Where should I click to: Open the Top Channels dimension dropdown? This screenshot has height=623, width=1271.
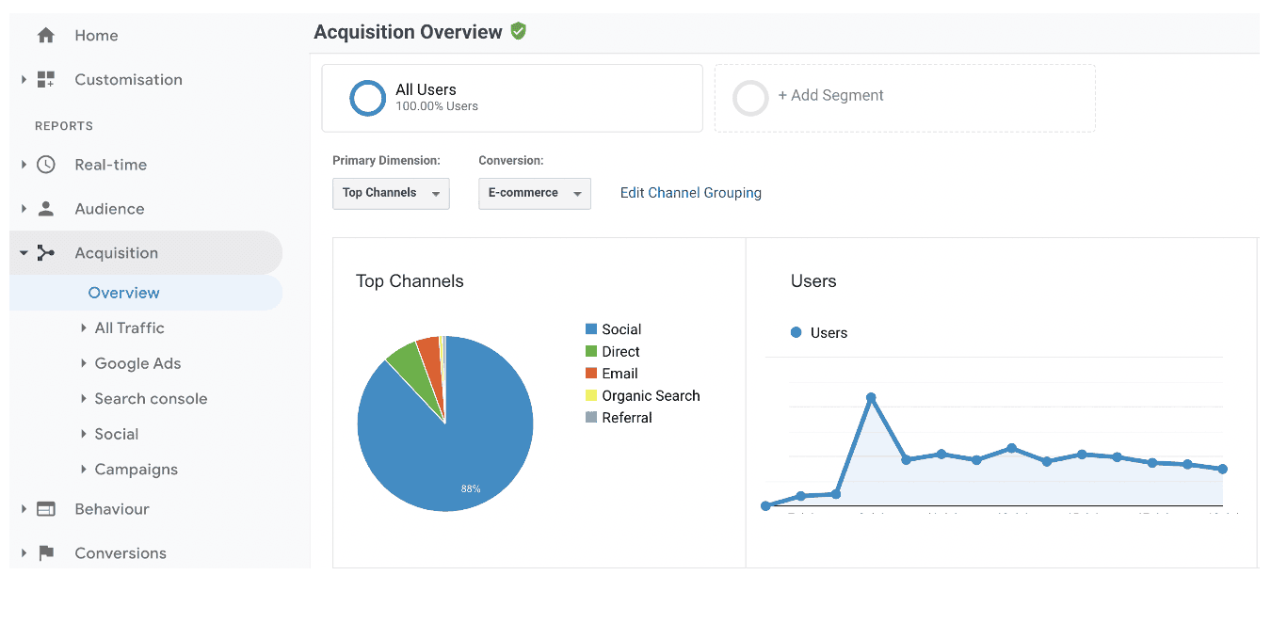(391, 193)
